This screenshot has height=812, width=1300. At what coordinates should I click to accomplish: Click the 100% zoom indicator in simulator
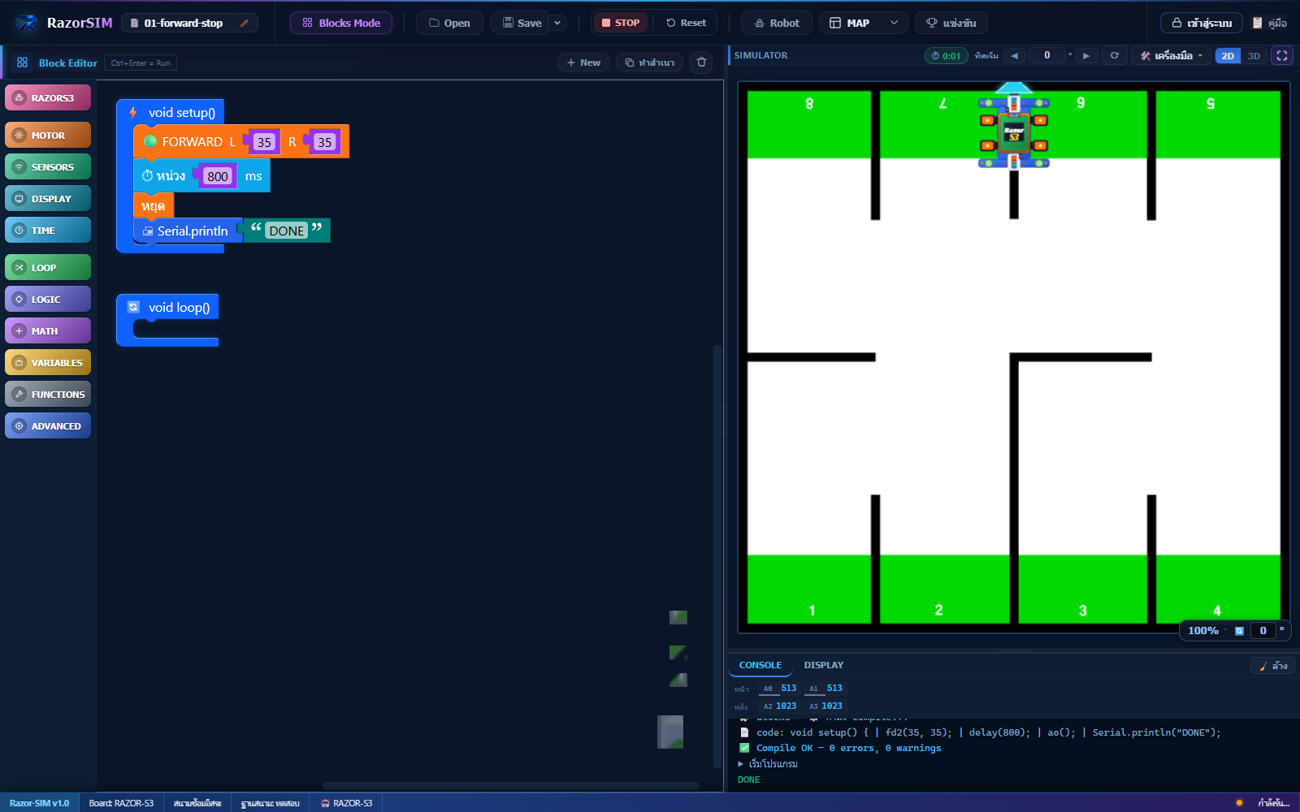[x=1203, y=631]
